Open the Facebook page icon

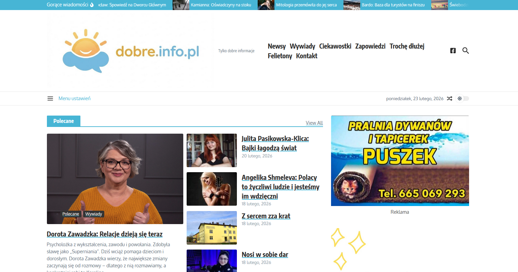click(453, 51)
